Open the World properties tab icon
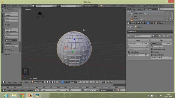This screenshot has height=98, width=175. tap(141, 23)
